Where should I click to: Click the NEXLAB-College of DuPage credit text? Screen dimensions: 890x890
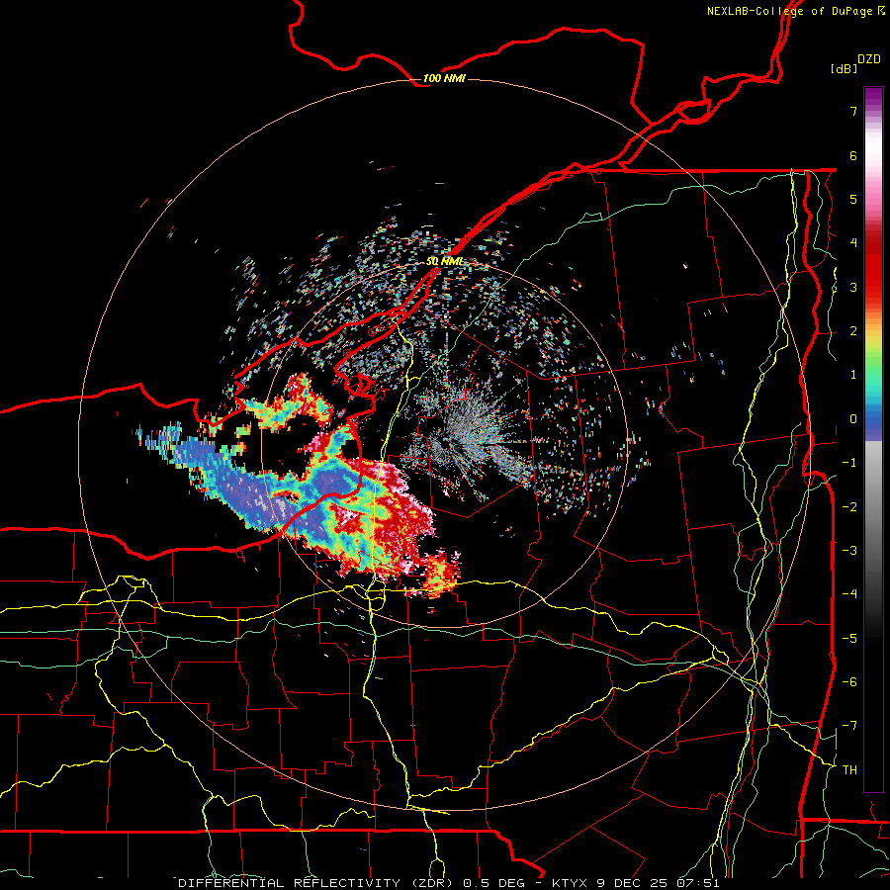795,11
